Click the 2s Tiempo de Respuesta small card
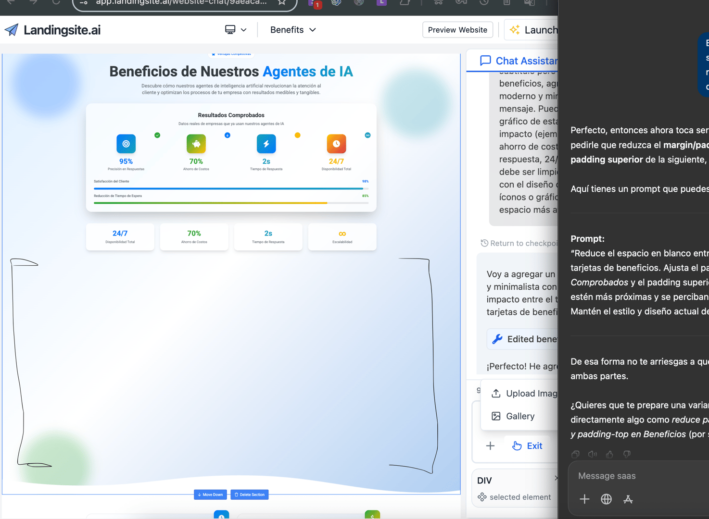Image resolution: width=709 pixels, height=519 pixels. (268, 237)
